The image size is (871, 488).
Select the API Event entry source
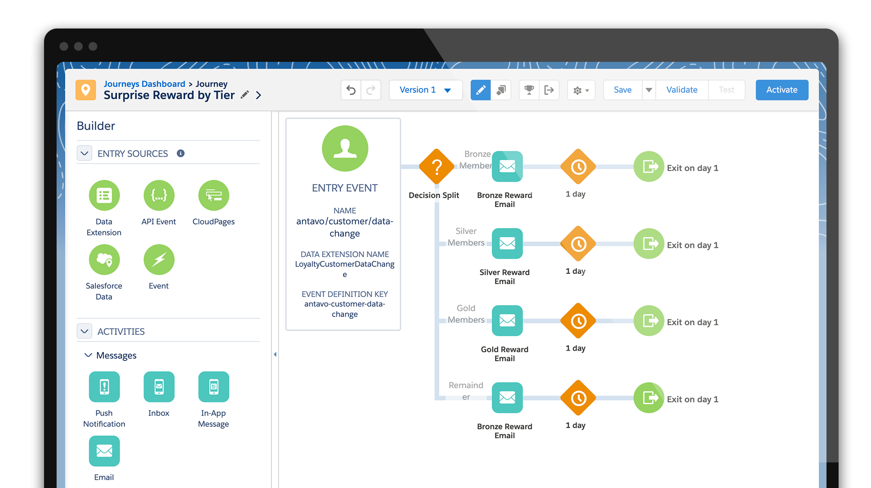coord(159,196)
